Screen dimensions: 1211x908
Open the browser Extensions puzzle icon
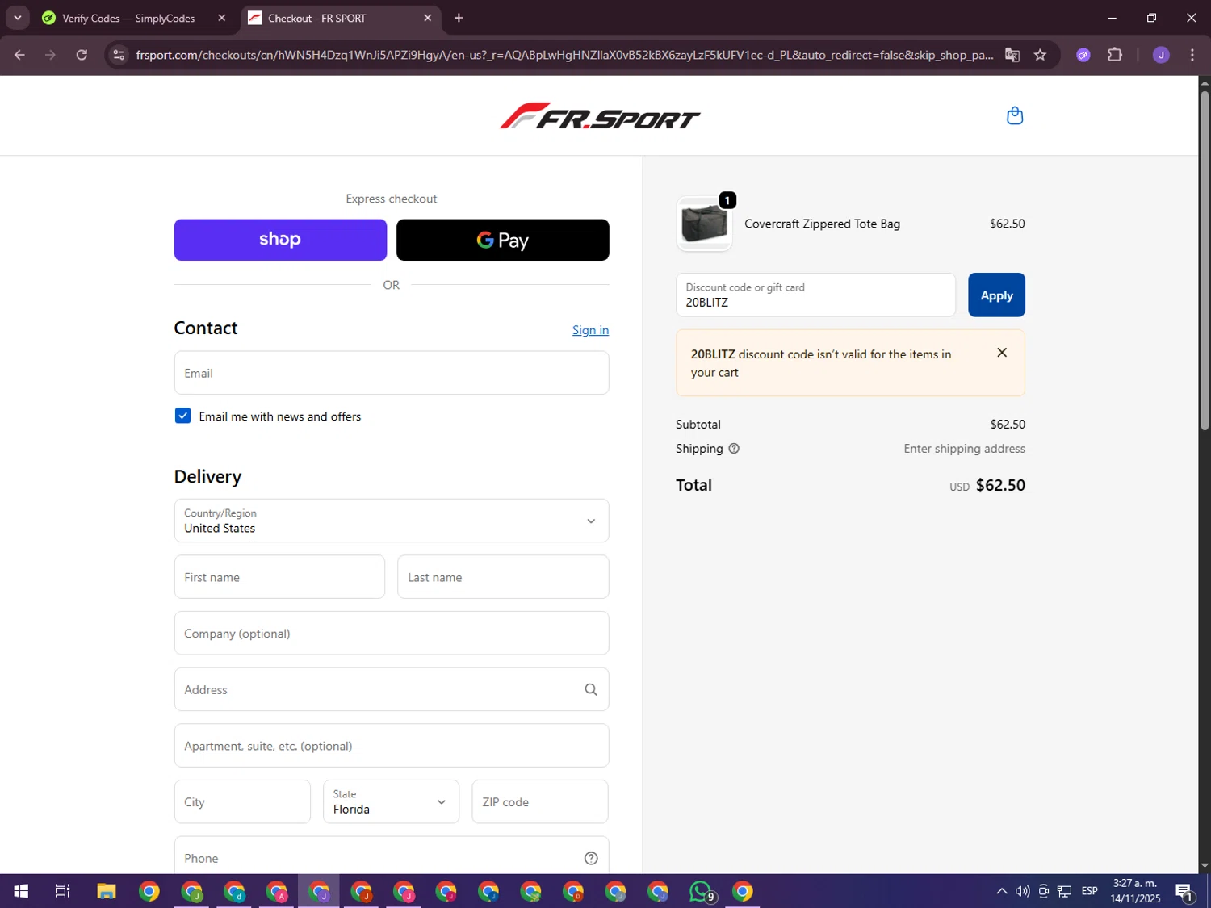(x=1115, y=55)
